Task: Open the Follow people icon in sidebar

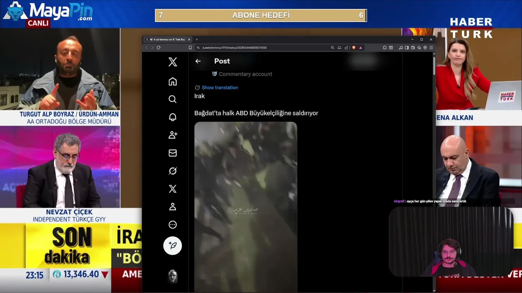Action: pyautogui.click(x=173, y=135)
